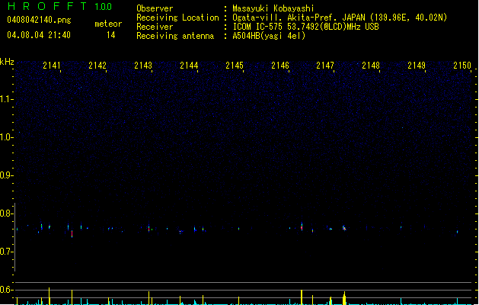Click the echo spot near 2143
Screen dimensions: 479x305
[x=149, y=228]
